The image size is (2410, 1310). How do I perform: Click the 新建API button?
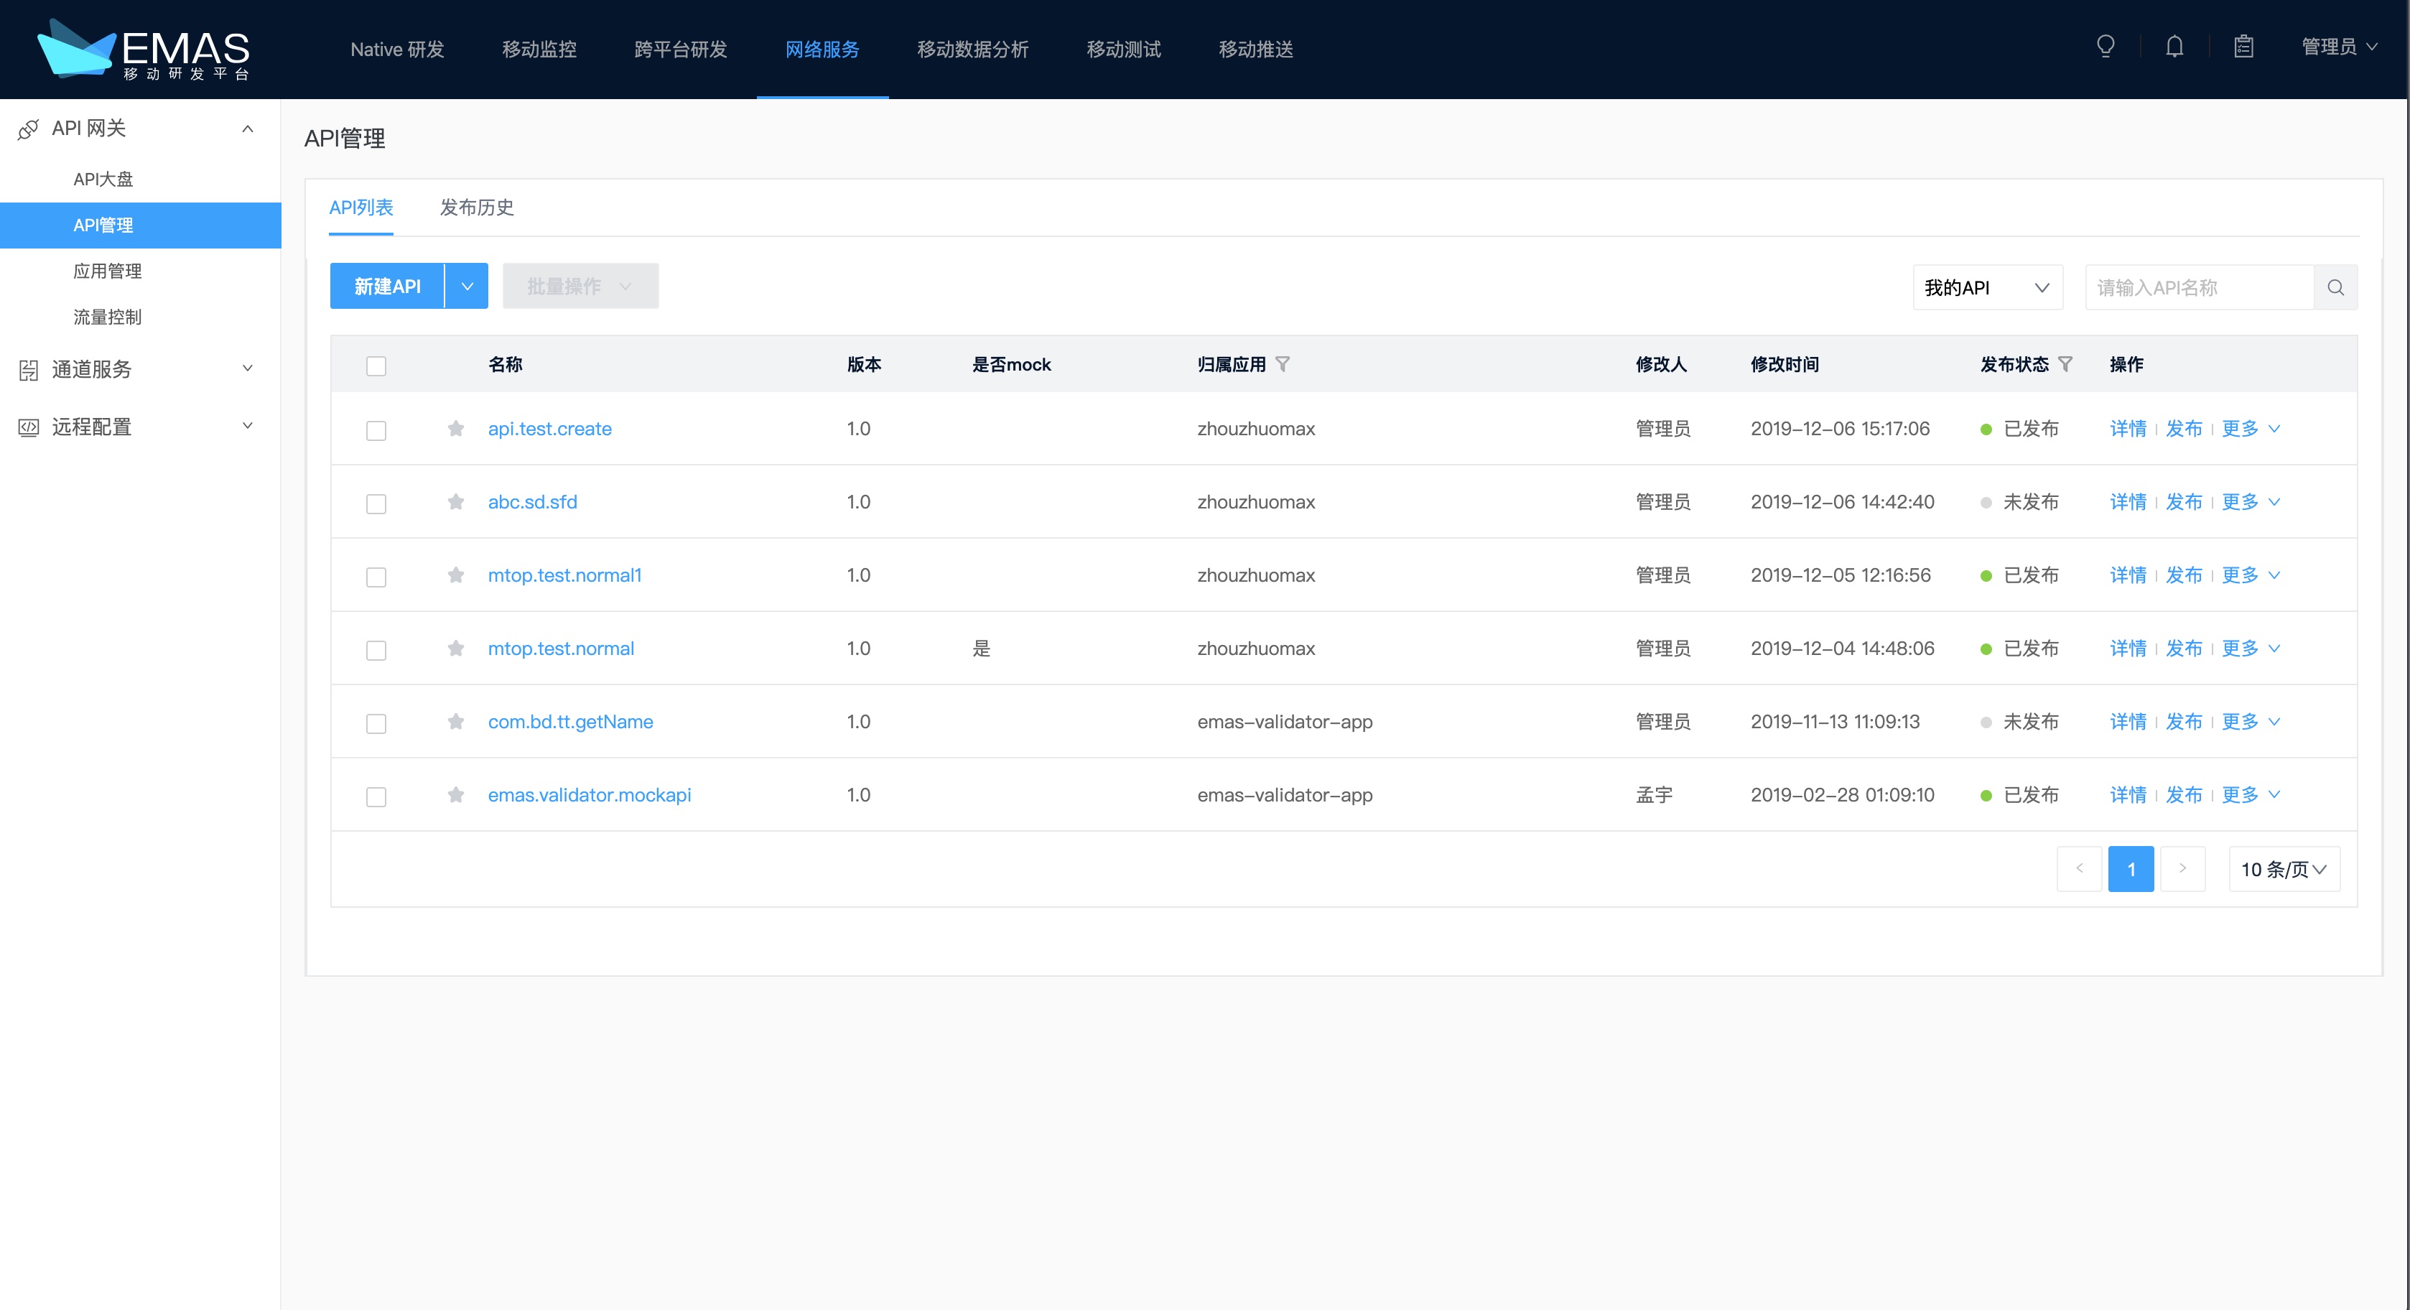[x=386, y=287]
